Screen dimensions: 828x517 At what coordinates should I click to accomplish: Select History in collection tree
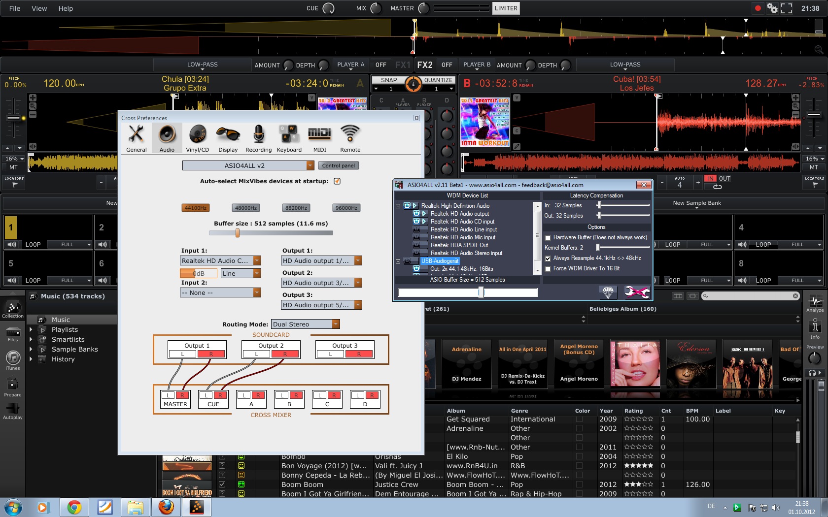pyautogui.click(x=63, y=359)
